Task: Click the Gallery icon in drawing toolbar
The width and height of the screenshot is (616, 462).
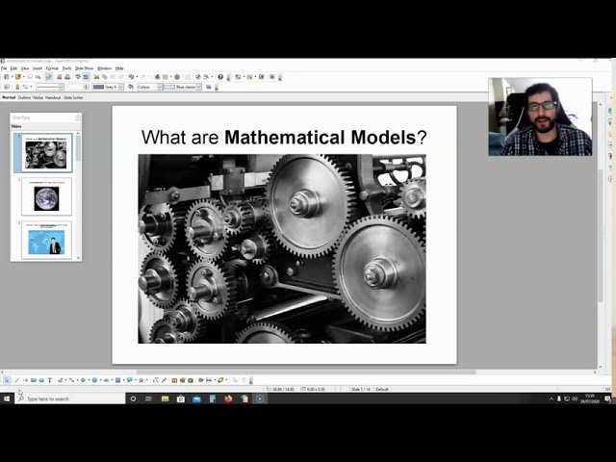Action: [191, 380]
